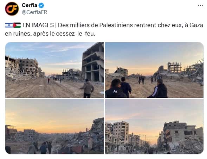Visit the @CerfiaFR handle link
Screen dimensions: 207x159
coord(34,12)
